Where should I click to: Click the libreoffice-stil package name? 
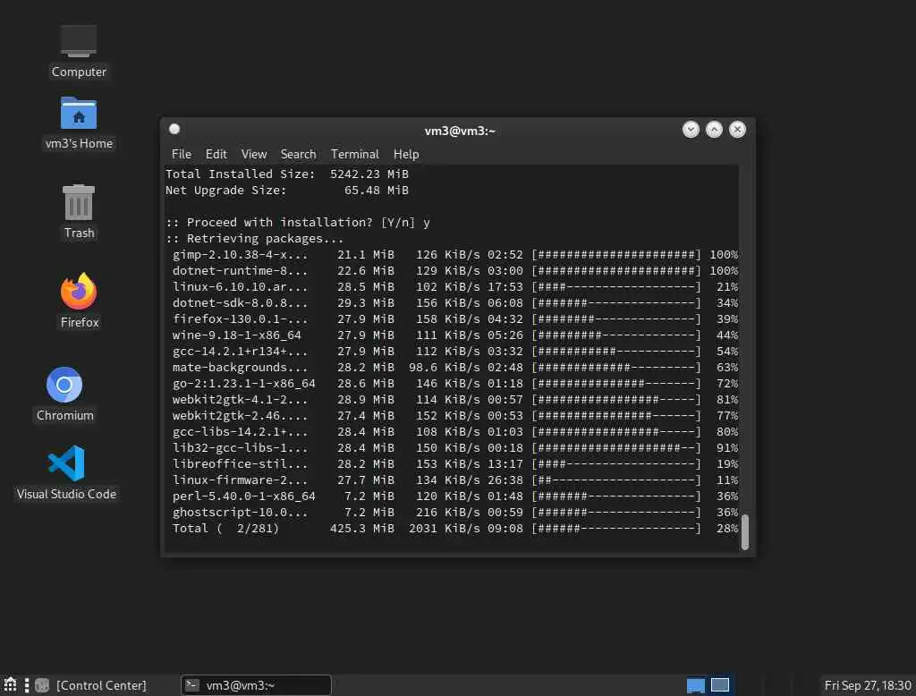coord(240,463)
